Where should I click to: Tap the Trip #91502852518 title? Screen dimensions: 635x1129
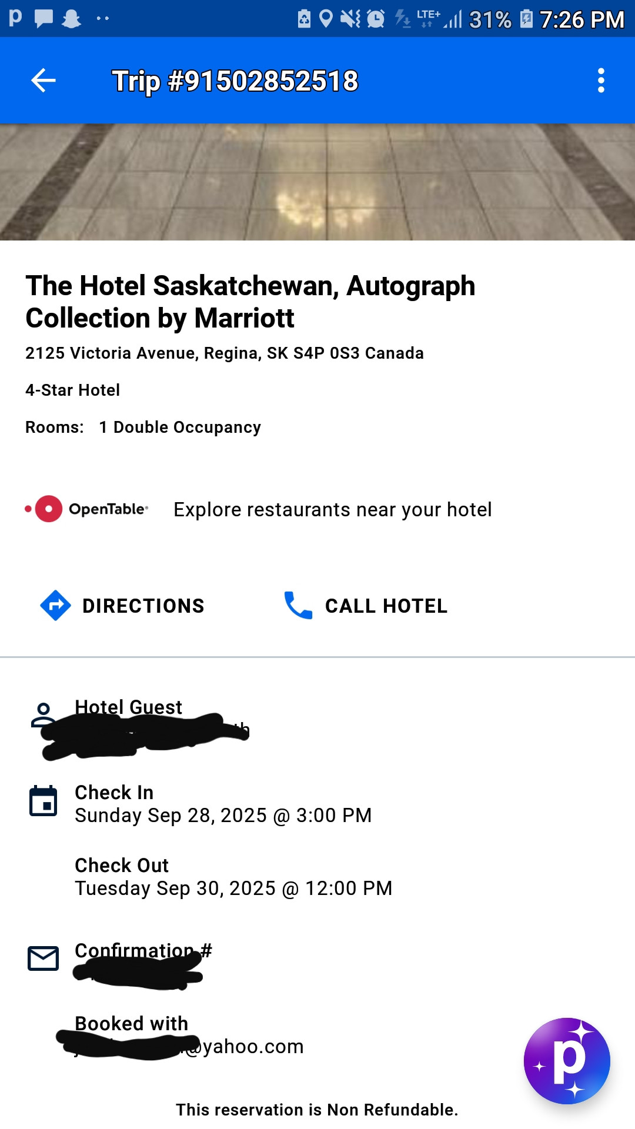pyautogui.click(x=235, y=81)
